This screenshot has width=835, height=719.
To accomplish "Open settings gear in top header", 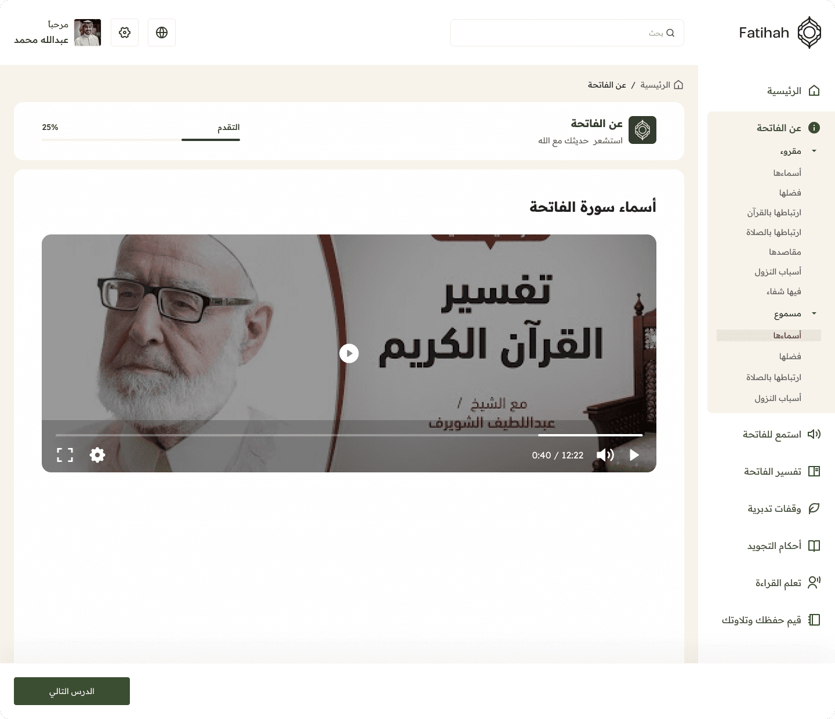I will click(x=125, y=32).
